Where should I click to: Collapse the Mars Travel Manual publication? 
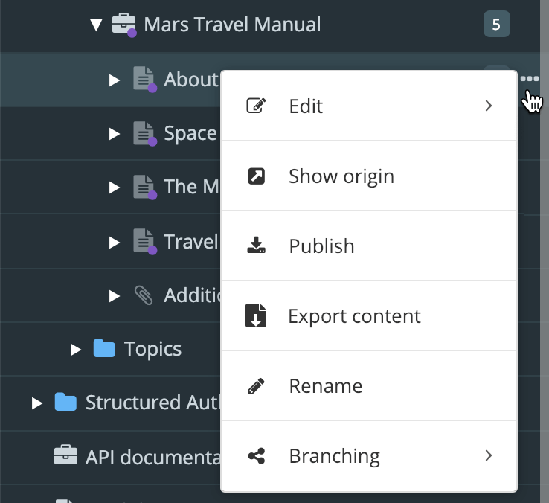pos(95,25)
